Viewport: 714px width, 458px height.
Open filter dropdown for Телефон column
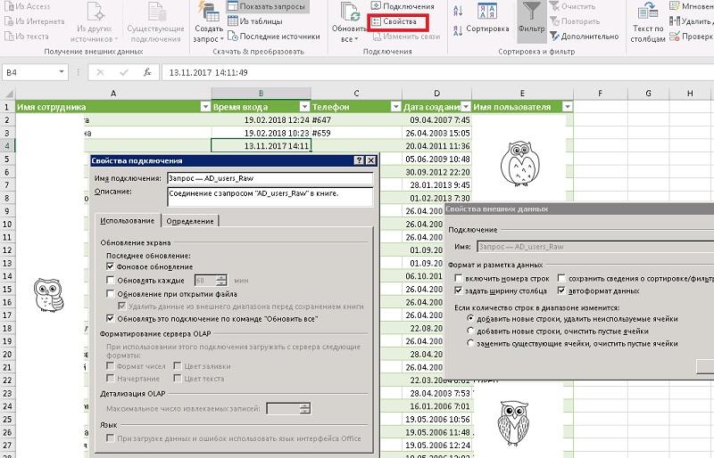[395, 107]
